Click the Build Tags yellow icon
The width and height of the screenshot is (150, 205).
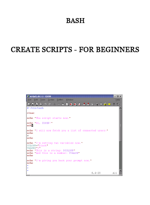point(105,104)
